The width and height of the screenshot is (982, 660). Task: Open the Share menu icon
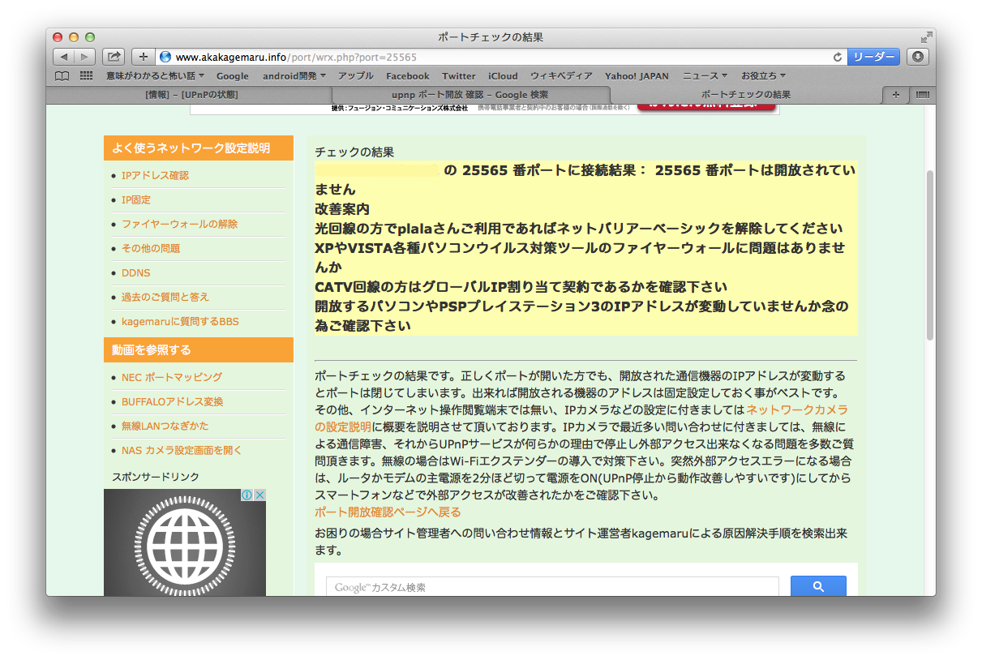coord(114,57)
